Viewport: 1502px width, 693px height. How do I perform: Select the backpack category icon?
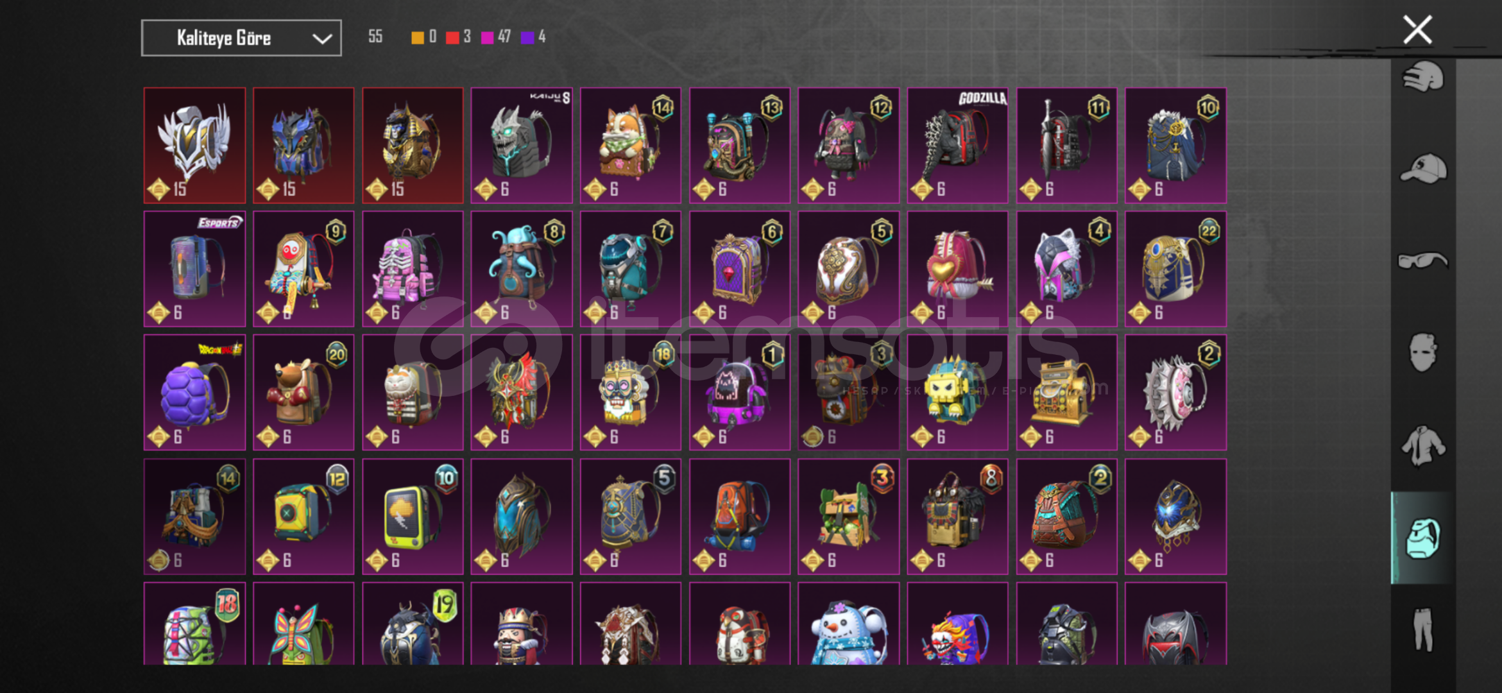(1423, 538)
